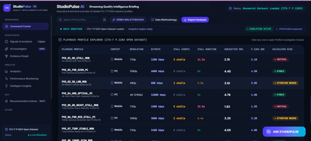Open Analytics page
The height and width of the screenshot is (141, 311).
coord(25,71)
